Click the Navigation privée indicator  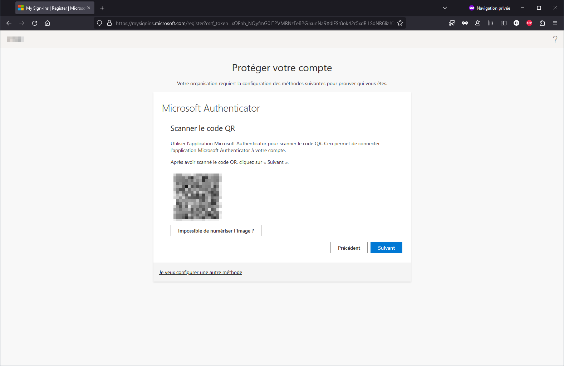click(x=490, y=8)
